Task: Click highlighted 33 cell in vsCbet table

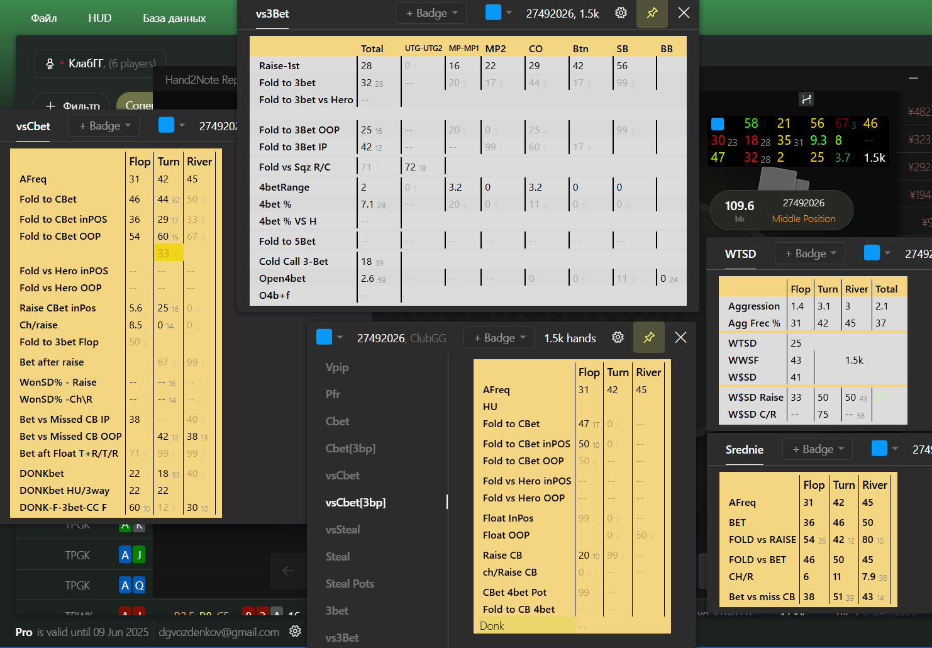Action: pos(169,253)
